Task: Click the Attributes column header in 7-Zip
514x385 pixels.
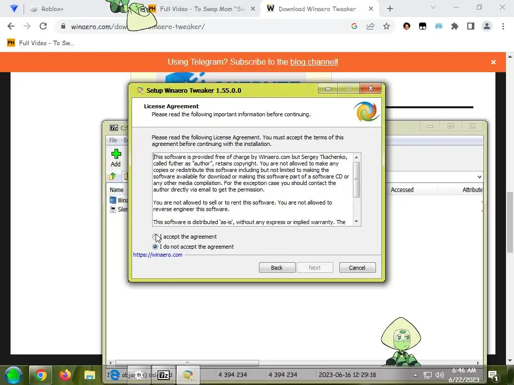Action: coord(472,190)
